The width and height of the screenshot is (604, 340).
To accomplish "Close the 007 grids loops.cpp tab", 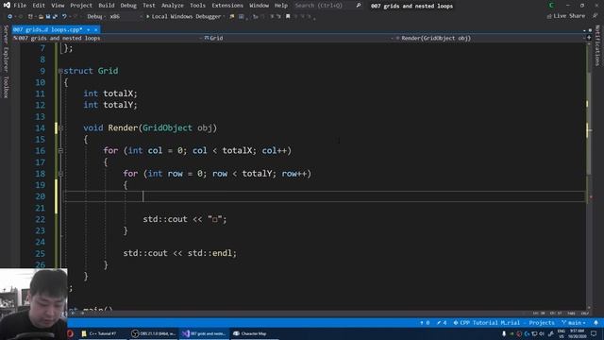I will pos(96,29).
